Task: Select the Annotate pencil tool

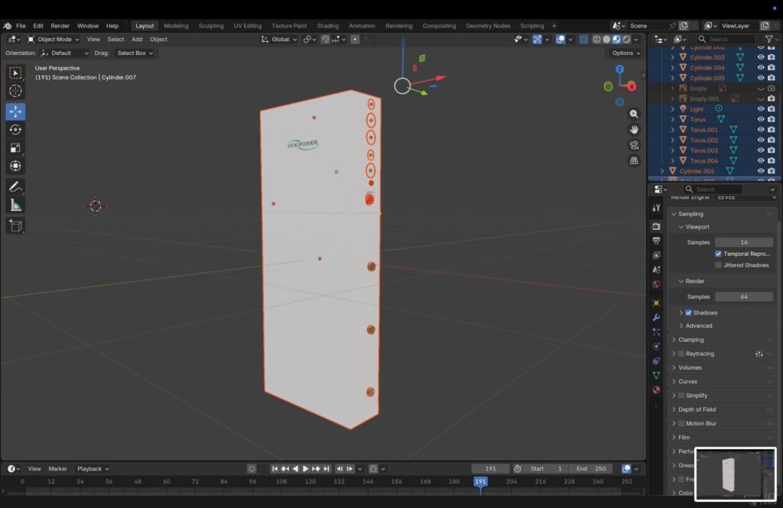Action: click(15, 186)
